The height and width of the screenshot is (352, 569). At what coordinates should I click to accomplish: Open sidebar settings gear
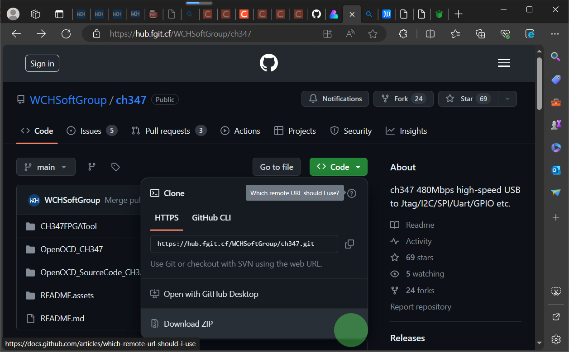pos(556,339)
